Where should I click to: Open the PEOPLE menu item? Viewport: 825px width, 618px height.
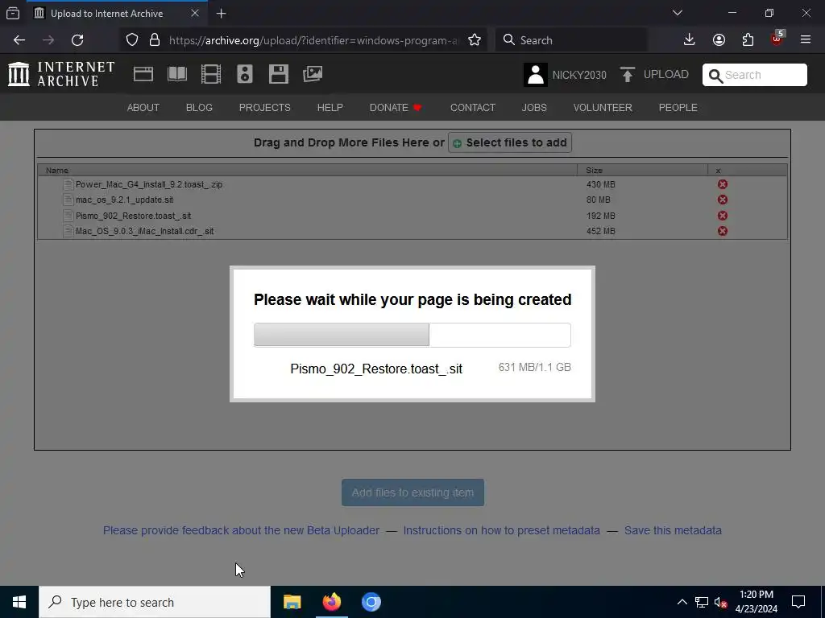(678, 108)
